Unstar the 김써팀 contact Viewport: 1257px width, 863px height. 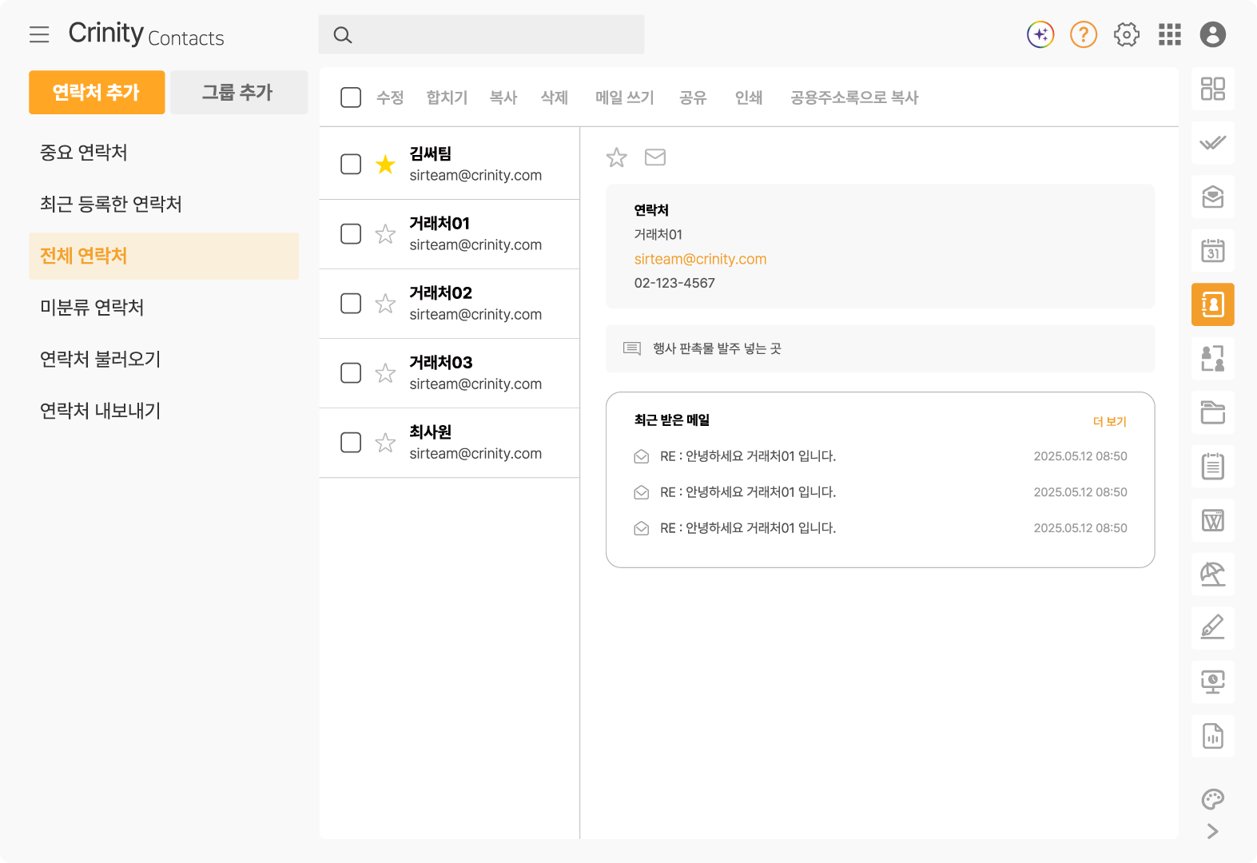[x=385, y=164]
